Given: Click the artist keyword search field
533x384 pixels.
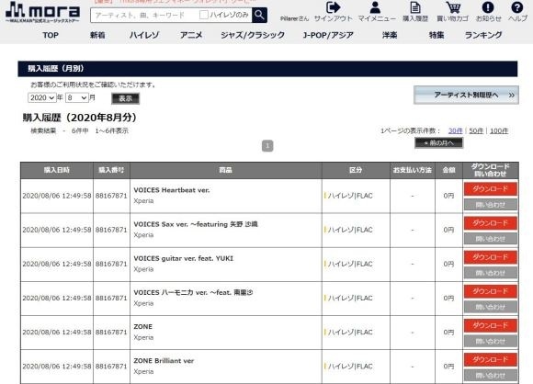Looking at the screenshot, I should pyautogui.click(x=144, y=16).
